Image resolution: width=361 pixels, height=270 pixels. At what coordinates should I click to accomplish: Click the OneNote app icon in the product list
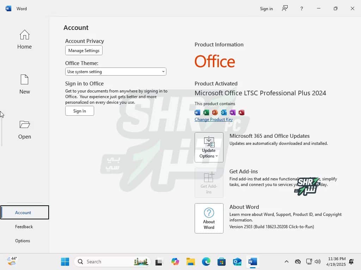(x=233, y=112)
